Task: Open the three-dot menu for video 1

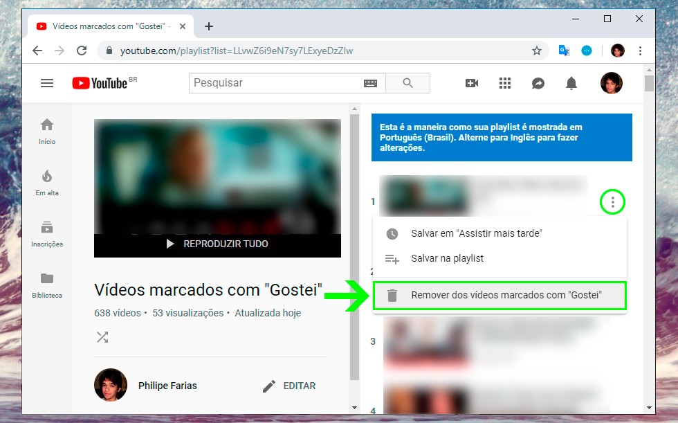Action: point(613,202)
